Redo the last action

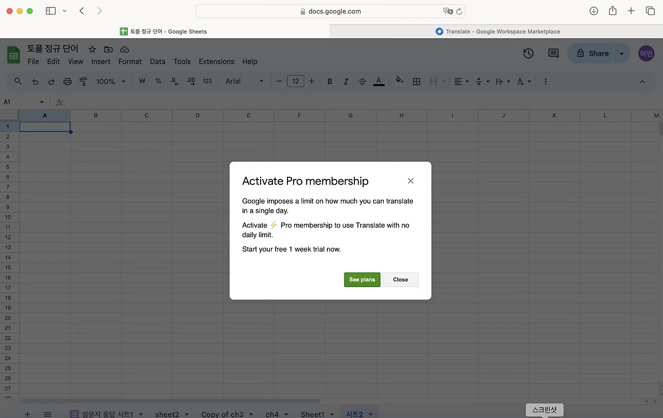[x=51, y=81]
